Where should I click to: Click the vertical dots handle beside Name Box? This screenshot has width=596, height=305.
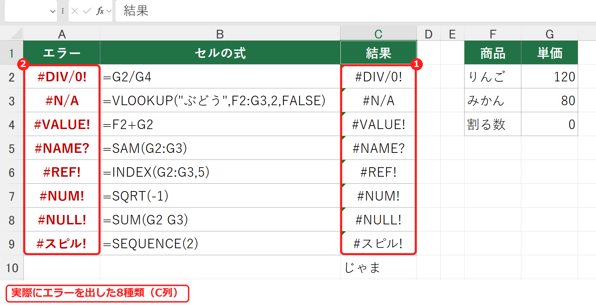(63, 11)
